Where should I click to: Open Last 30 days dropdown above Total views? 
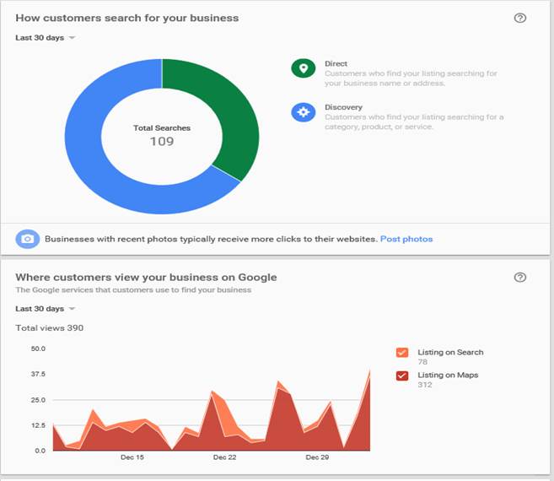(46, 309)
